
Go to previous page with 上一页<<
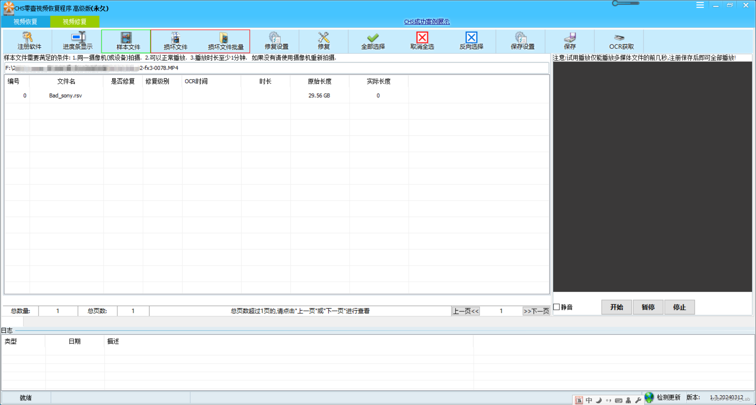(x=466, y=311)
